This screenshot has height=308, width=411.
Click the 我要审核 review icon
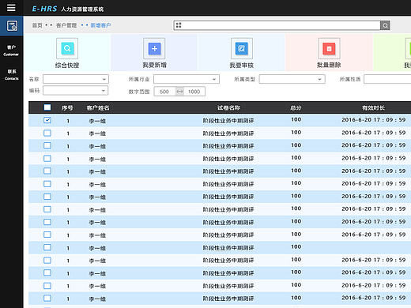(242, 48)
